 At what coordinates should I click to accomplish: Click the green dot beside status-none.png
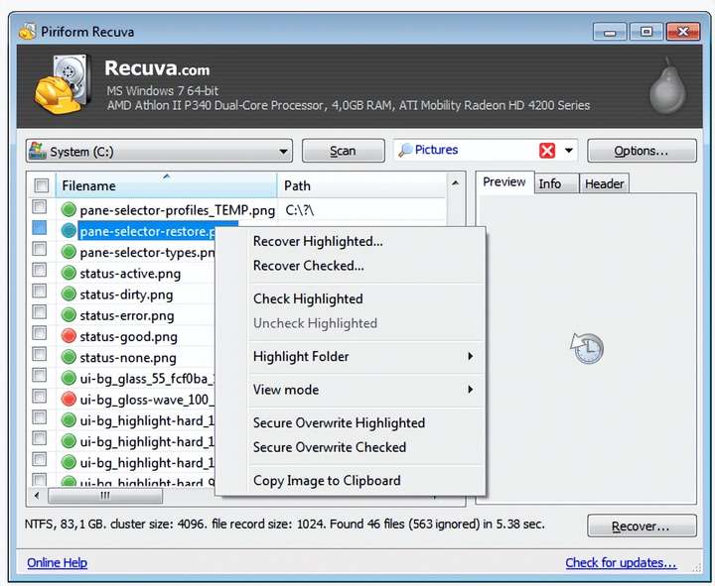[69, 357]
